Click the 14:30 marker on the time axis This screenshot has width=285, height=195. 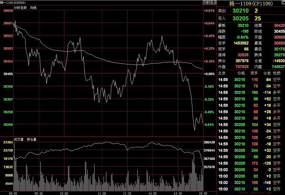coord(178,193)
